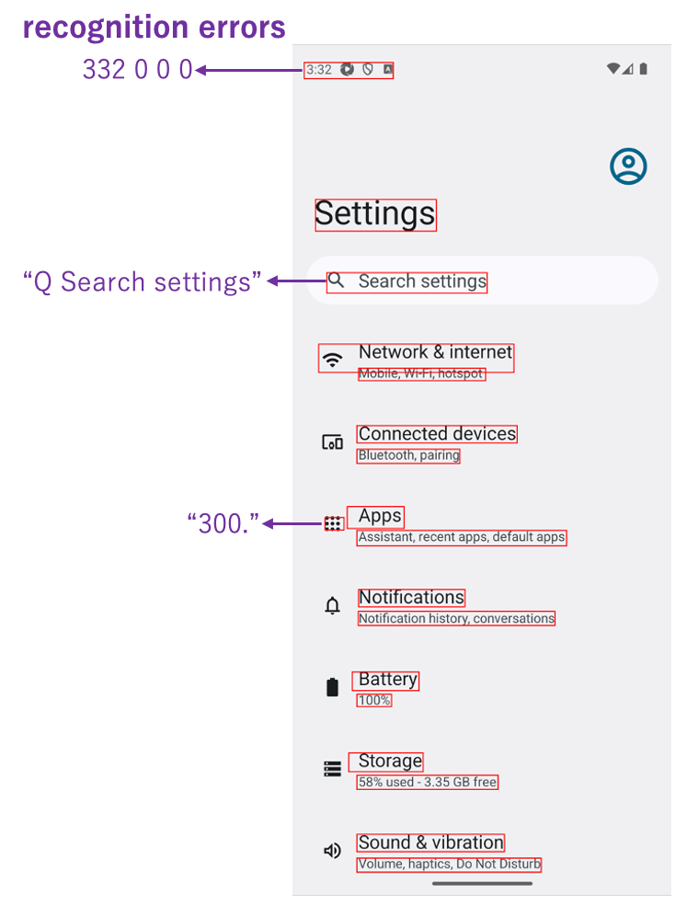Open Connected devices settings
This screenshot has width=687, height=917.
click(x=436, y=433)
